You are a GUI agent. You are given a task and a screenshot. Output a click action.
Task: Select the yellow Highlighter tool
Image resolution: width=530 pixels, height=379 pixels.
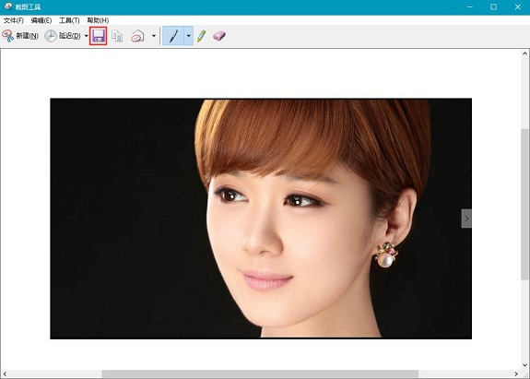pos(202,36)
